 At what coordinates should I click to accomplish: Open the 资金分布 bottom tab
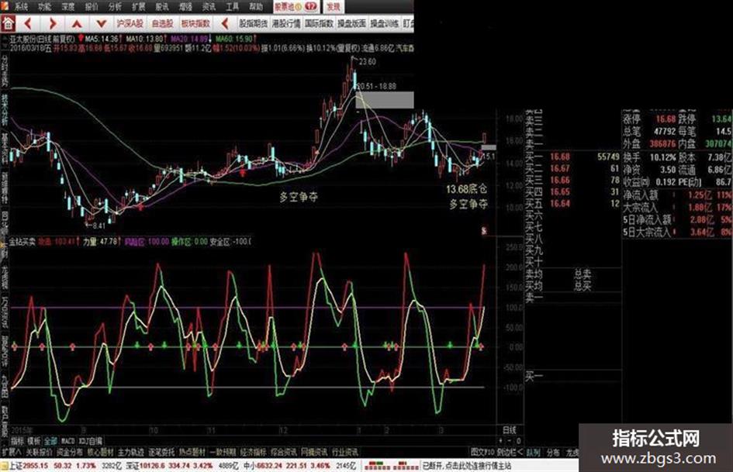(70, 453)
